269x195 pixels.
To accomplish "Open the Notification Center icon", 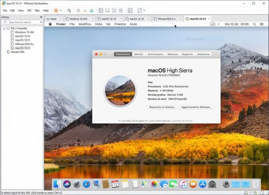I will pos(262,24).
